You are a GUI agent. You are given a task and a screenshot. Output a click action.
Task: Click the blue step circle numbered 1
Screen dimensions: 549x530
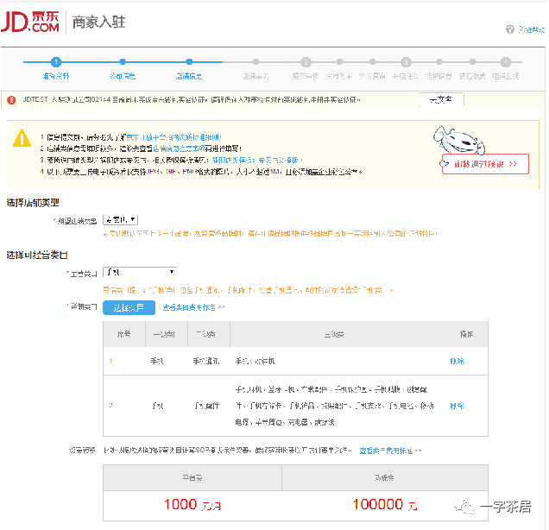pyautogui.click(x=56, y=62)
